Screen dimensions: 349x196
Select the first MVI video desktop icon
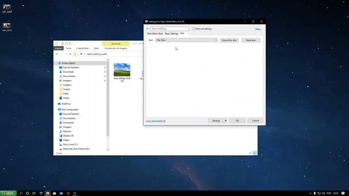(7, 9)
